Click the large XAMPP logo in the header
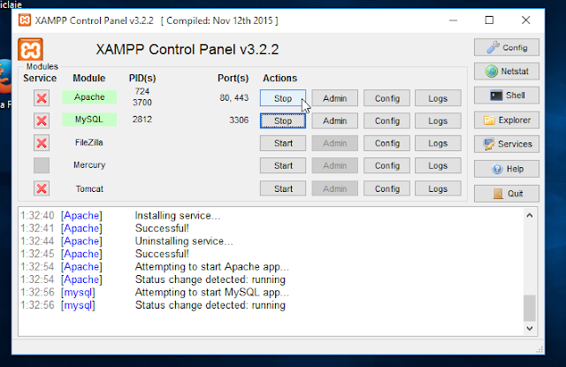The image size is (566, 367). [x=30, y=50]
